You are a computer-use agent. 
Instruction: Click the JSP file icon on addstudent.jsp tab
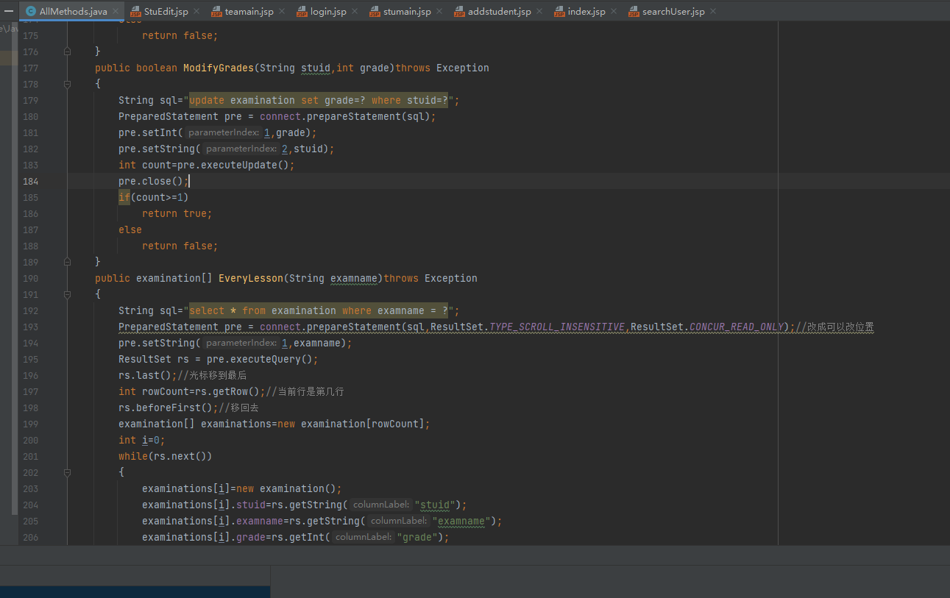coord(459,12)
